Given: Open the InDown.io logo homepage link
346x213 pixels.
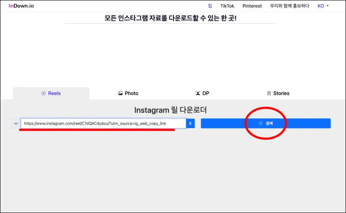Looking at the screenshot, I should tap(21, 6).
